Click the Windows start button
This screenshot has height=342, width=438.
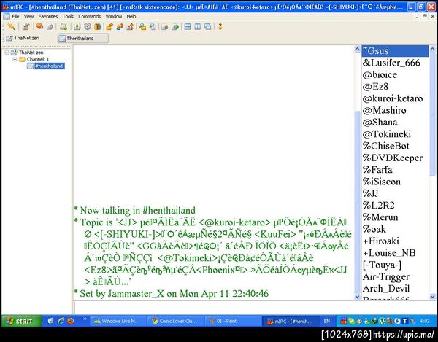(x=22, y=321)
